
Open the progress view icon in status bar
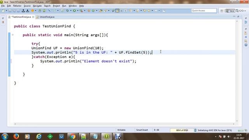pyautogui.click(x=246, y=130)
